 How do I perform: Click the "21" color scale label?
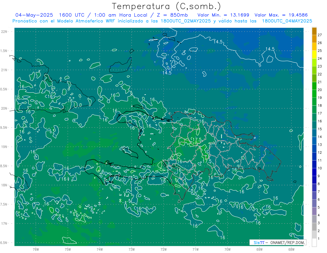[x=320, y=82]
